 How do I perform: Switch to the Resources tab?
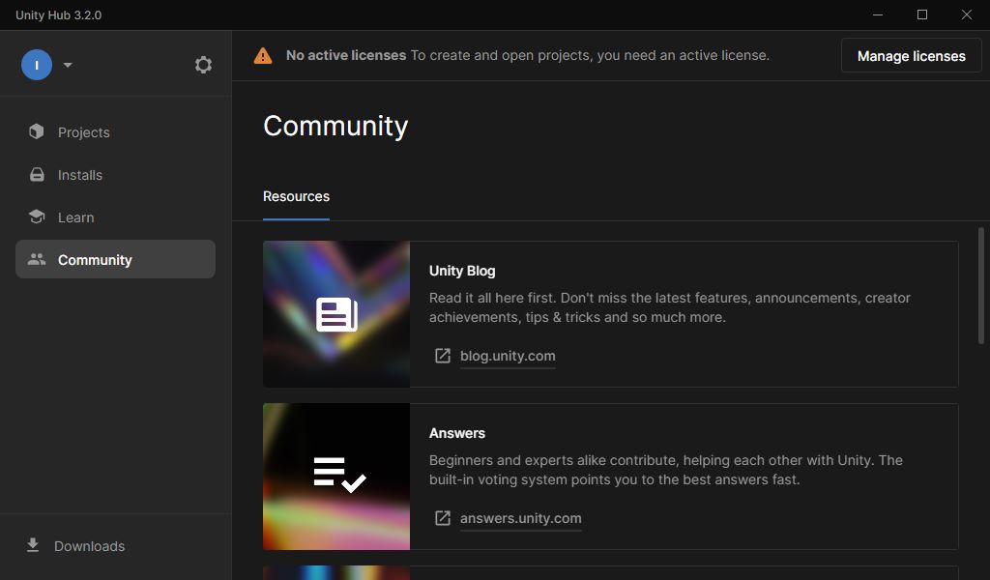pyautogui.click(x=296, y=196)
